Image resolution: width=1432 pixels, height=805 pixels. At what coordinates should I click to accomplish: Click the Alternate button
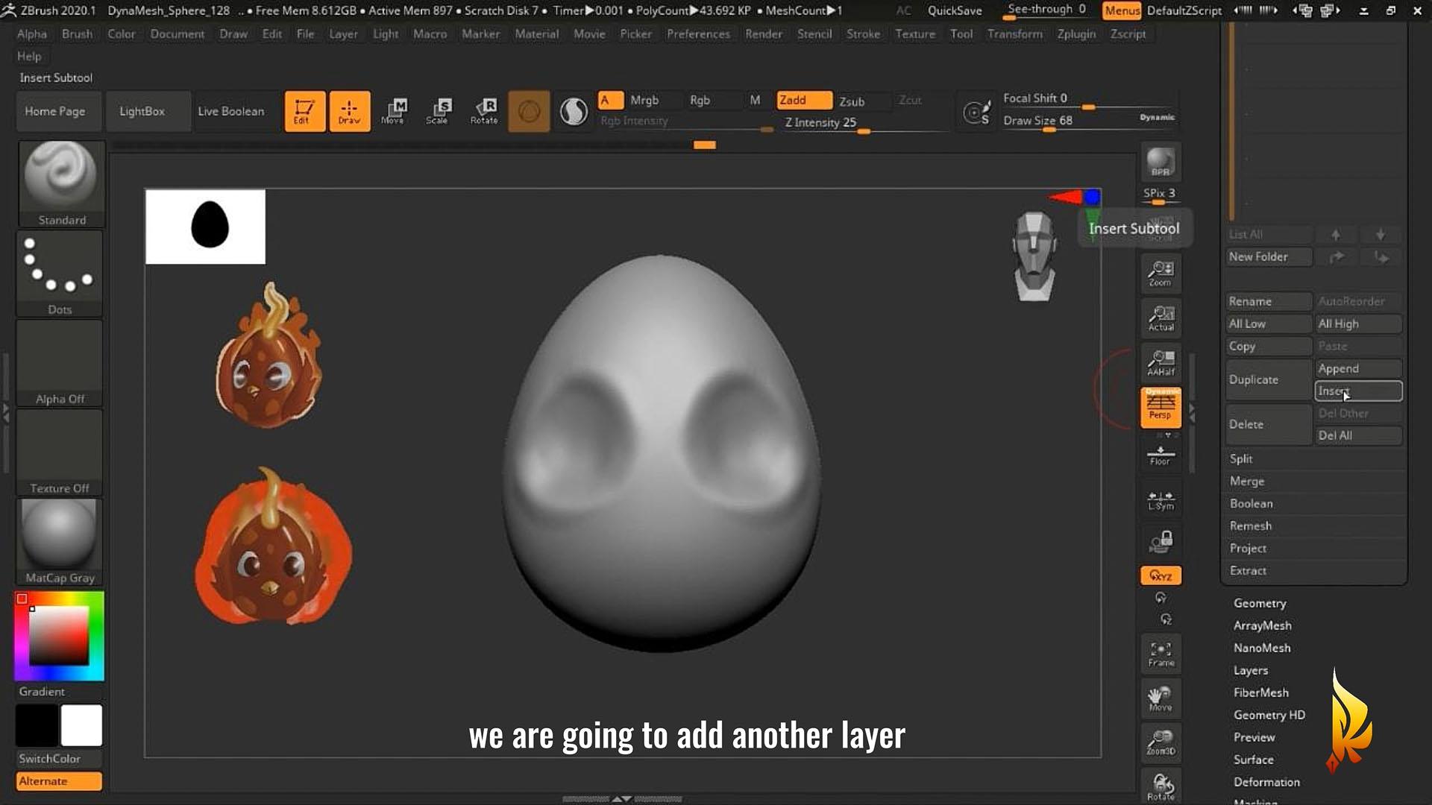tap(59, 781)
